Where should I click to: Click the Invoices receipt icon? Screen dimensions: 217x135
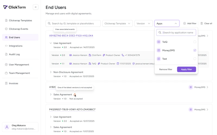click(x=6, y=83)
